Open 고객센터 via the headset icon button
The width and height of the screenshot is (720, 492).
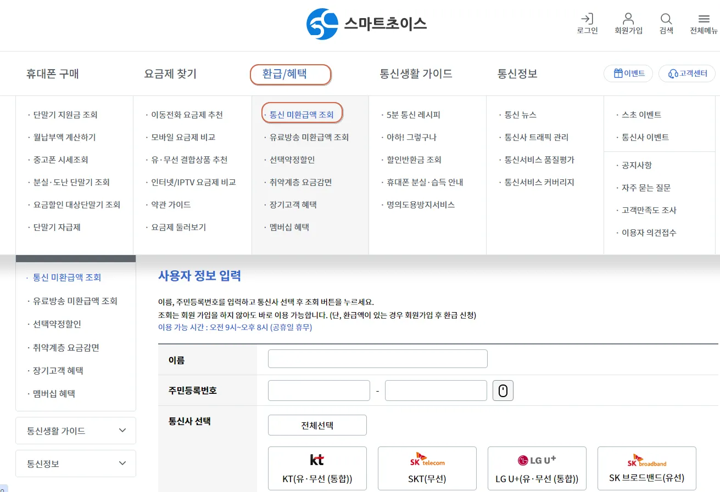click(x=686, y=72)
